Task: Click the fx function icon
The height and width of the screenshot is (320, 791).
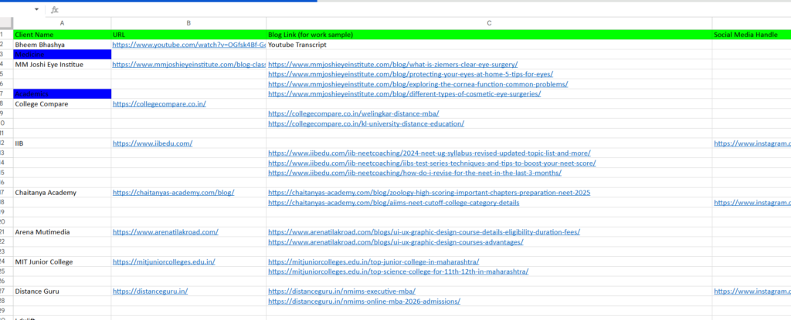Action: (x=55, y=9)
